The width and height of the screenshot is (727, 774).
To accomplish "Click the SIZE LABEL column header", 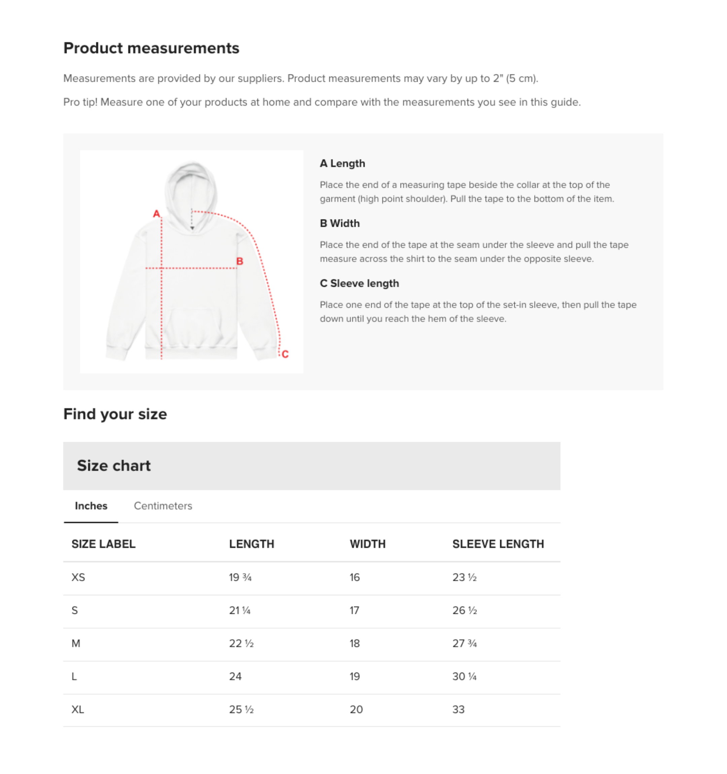I will [104, 544].
